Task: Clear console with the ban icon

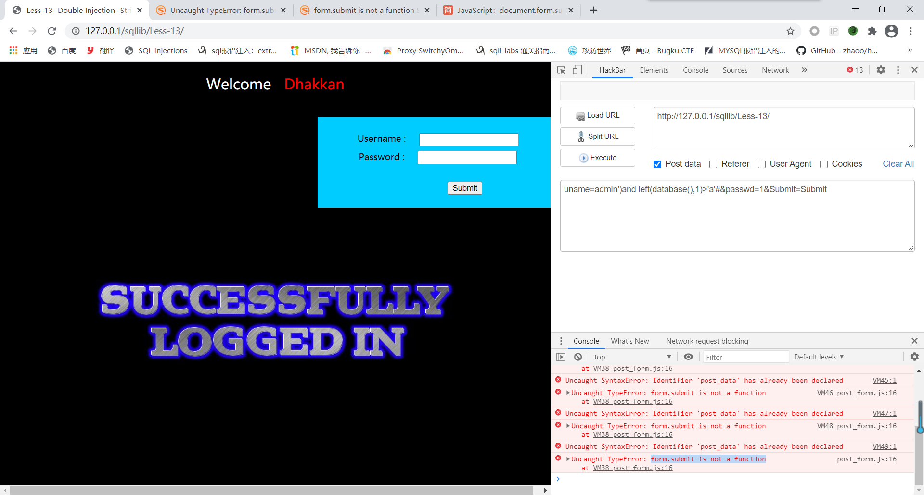Action: (578, 357)
